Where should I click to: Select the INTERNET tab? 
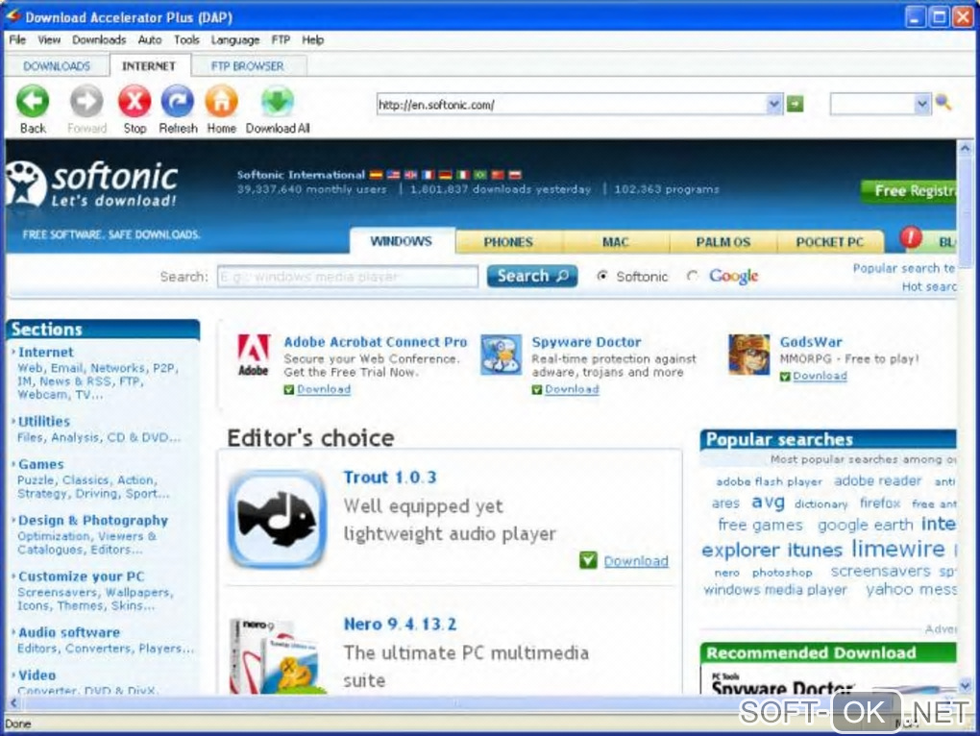point(149,65)
